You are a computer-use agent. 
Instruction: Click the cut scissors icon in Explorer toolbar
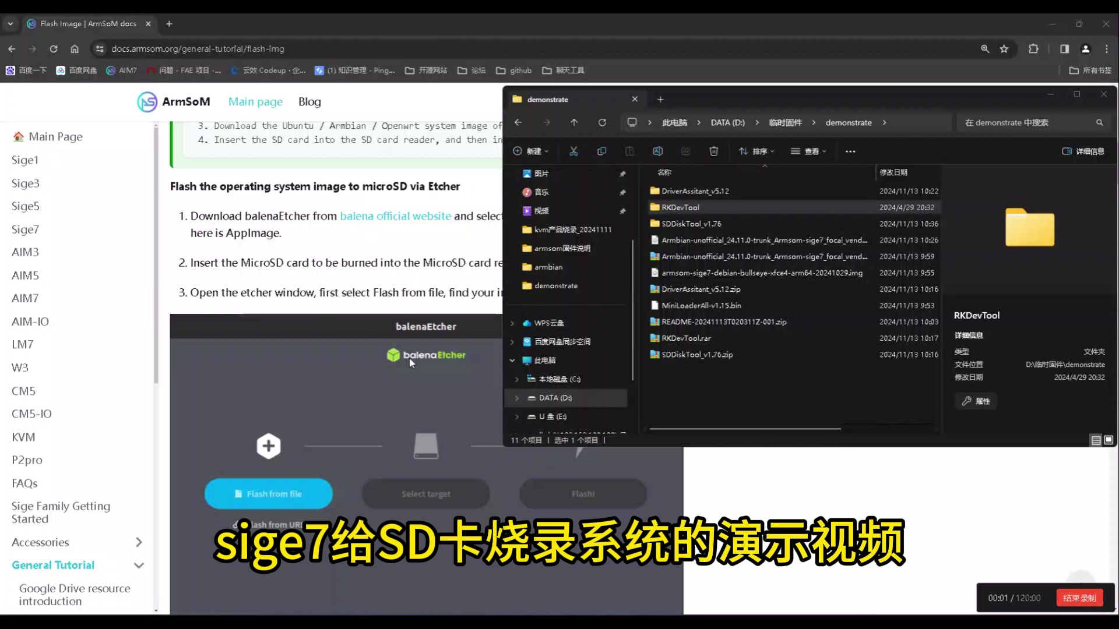coord(573,151)
